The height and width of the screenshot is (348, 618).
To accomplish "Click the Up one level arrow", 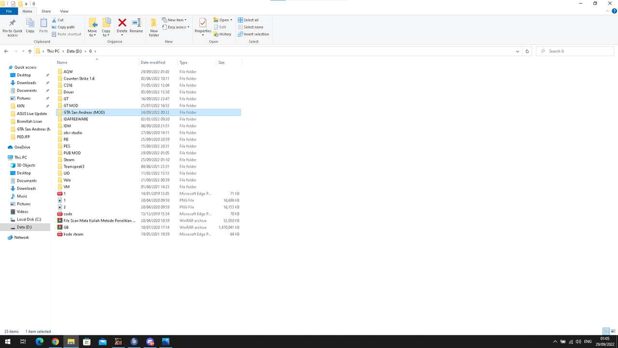I will [x=30, y=51].
